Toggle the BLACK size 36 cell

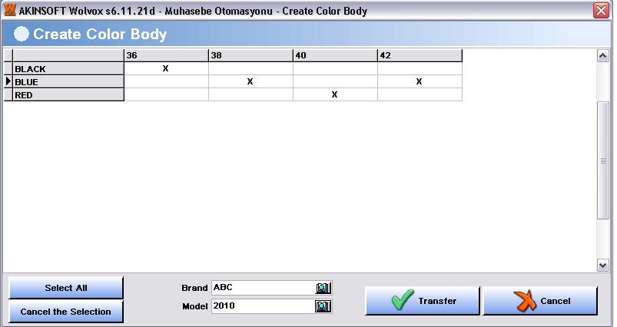click(166, 68)
